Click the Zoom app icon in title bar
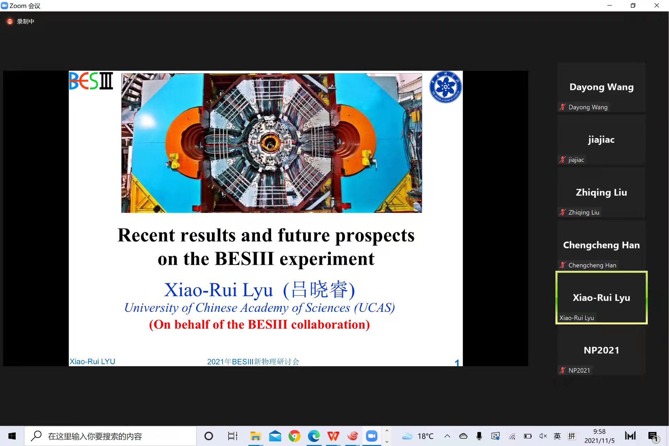The height and width of the screenshot is (446, 669). [5, 6]
